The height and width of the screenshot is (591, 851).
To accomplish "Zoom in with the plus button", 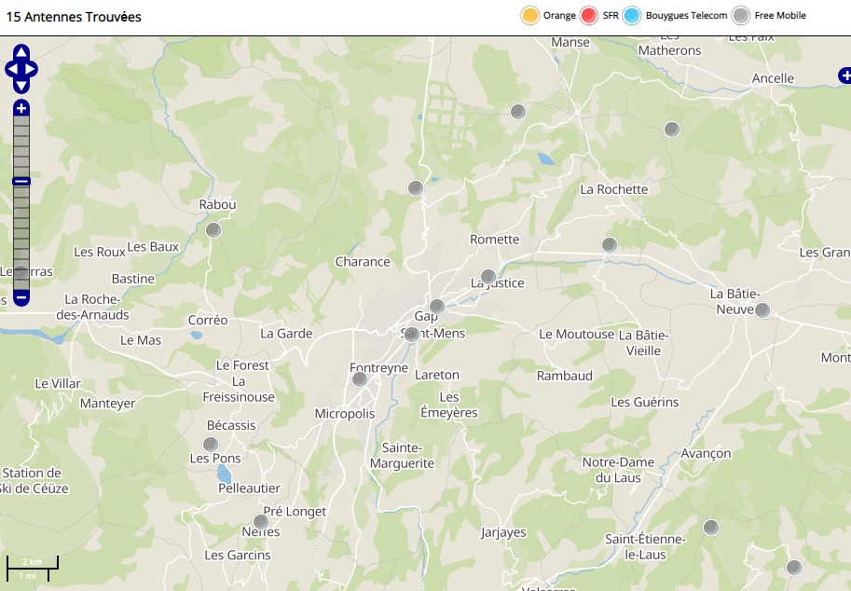I will (x=21, y=108).
